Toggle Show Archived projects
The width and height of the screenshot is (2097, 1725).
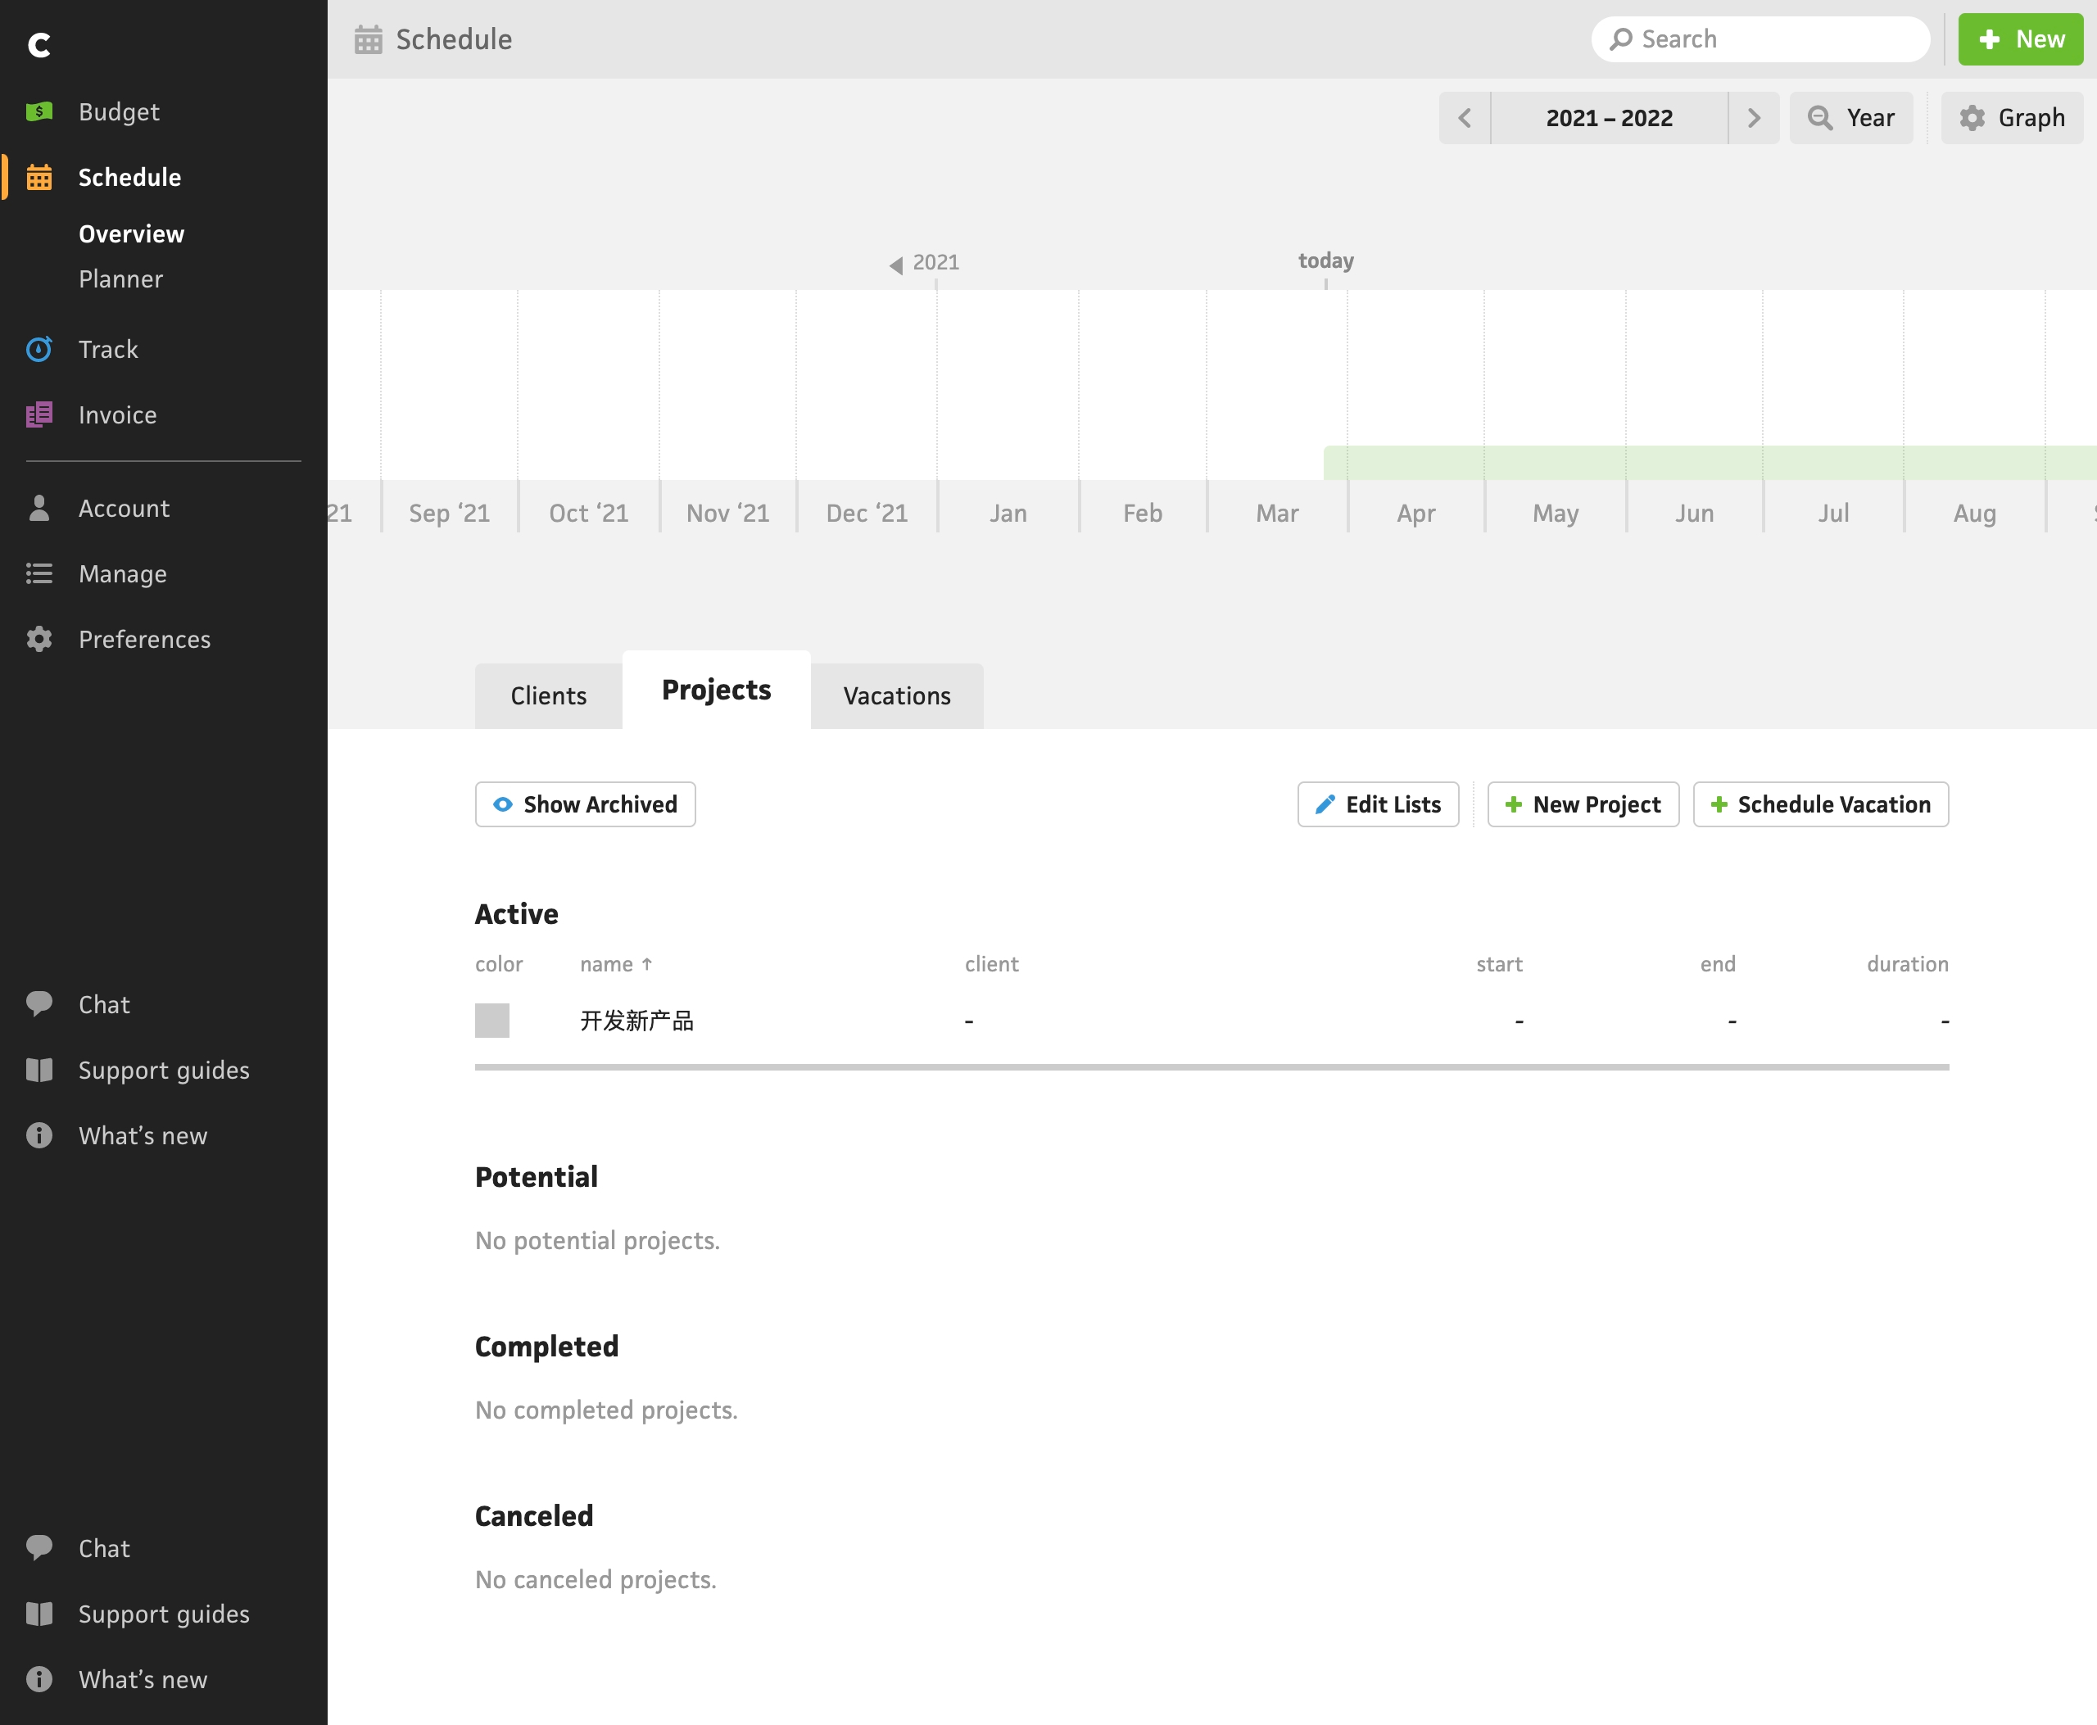pyautogui.click(x=586, y=804)
